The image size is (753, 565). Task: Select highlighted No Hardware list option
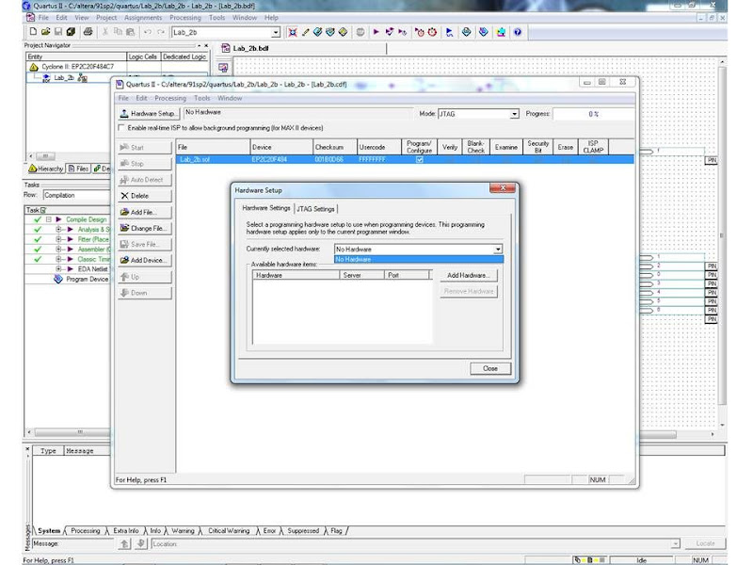418,260
